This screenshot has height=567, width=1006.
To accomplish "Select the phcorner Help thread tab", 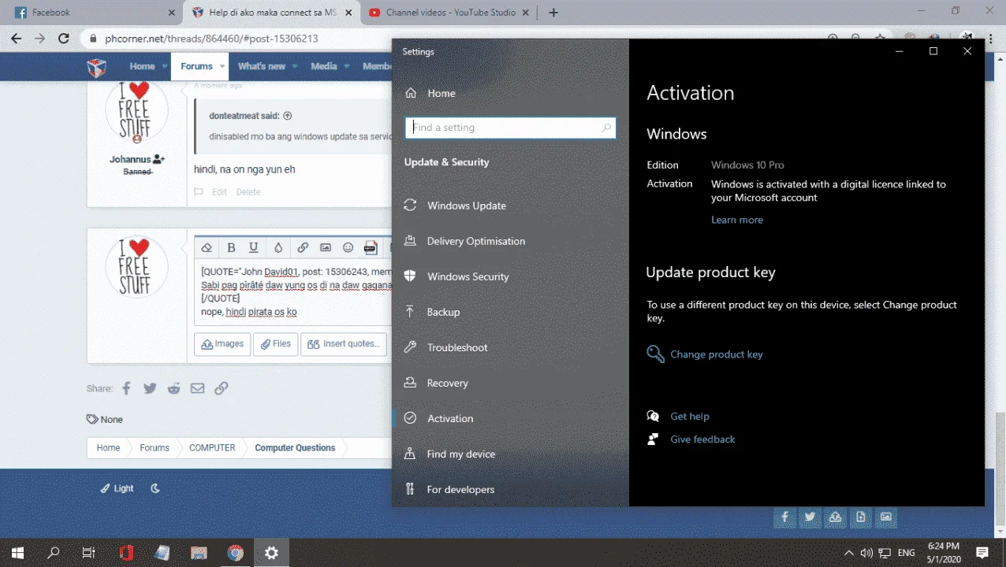I will point(271,13).
